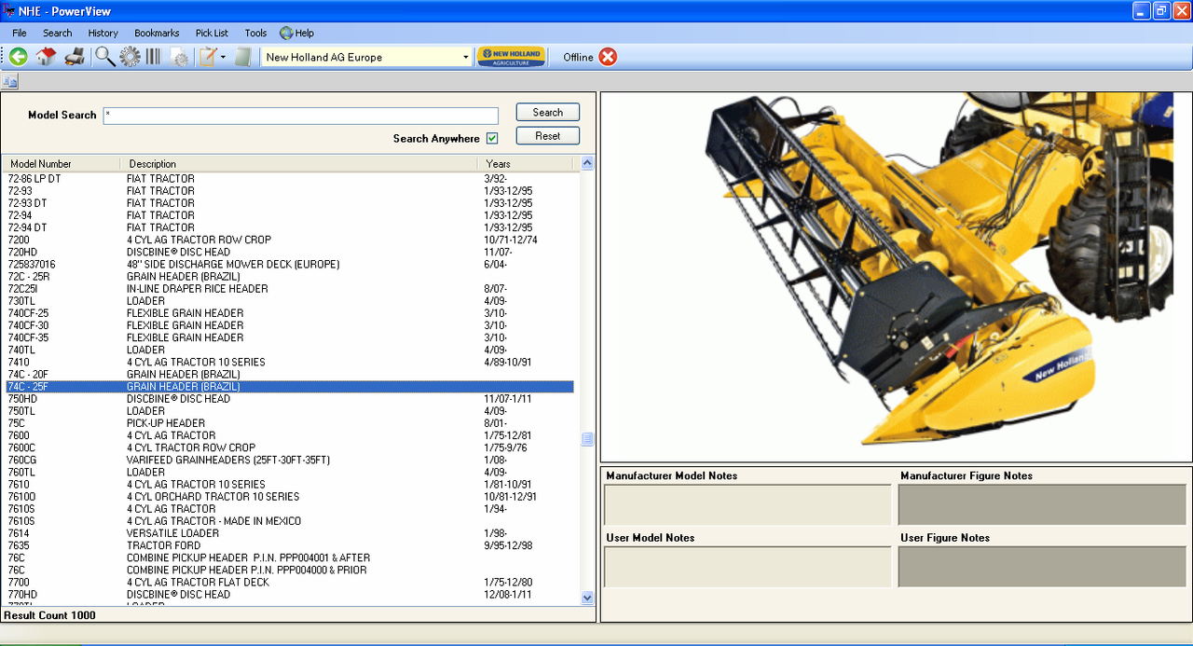Sort by Years column header
This screenshot has height=646, width=1193.
[x=526, y=164]
